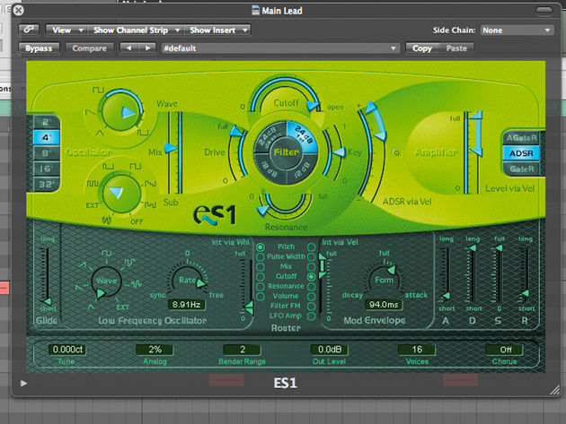This screenshot has height=424, width=566.
Task: Click the Drive arc handle
Action: 237,131
